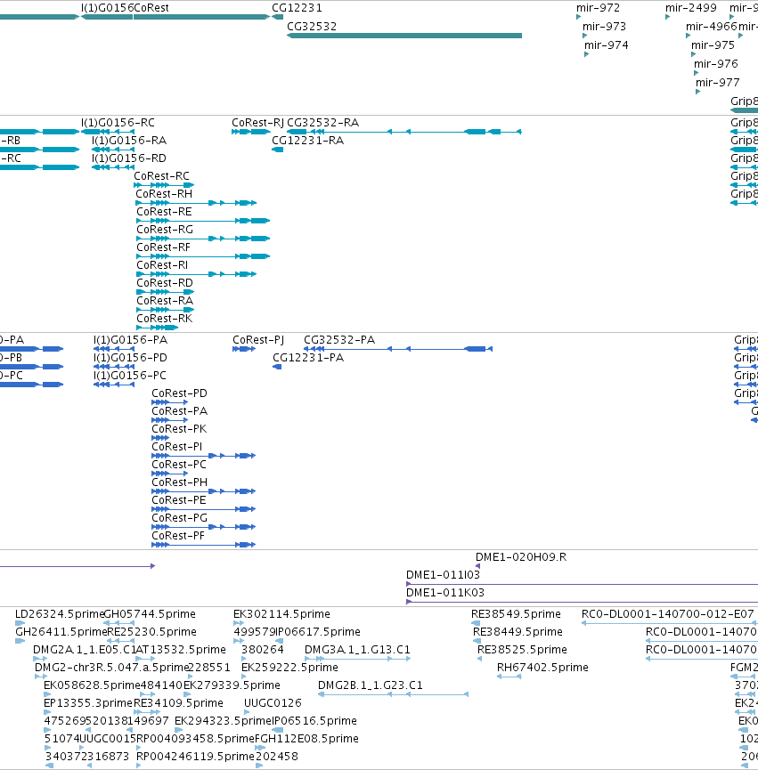The image size is (758, 770).
Task: Select the CoRest-RI transcript label
Action: pyautogui.click(x=162, y=265)
